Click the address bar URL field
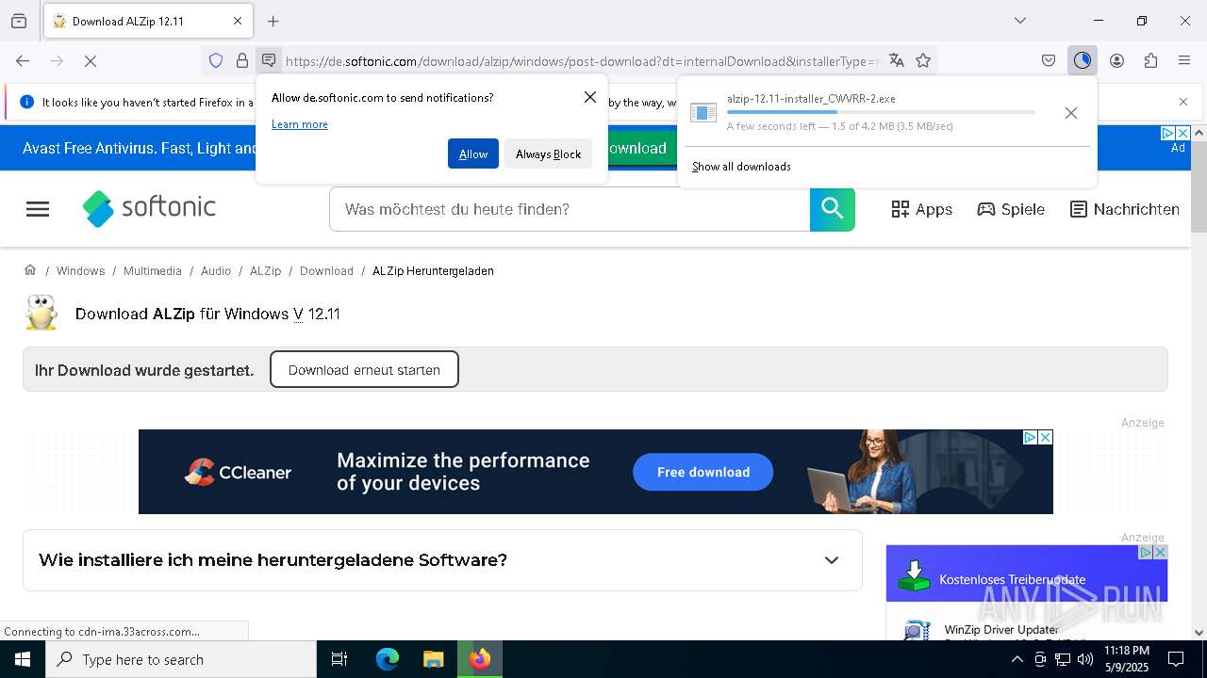Viewport: 1207px width, 678px height. 581,61
